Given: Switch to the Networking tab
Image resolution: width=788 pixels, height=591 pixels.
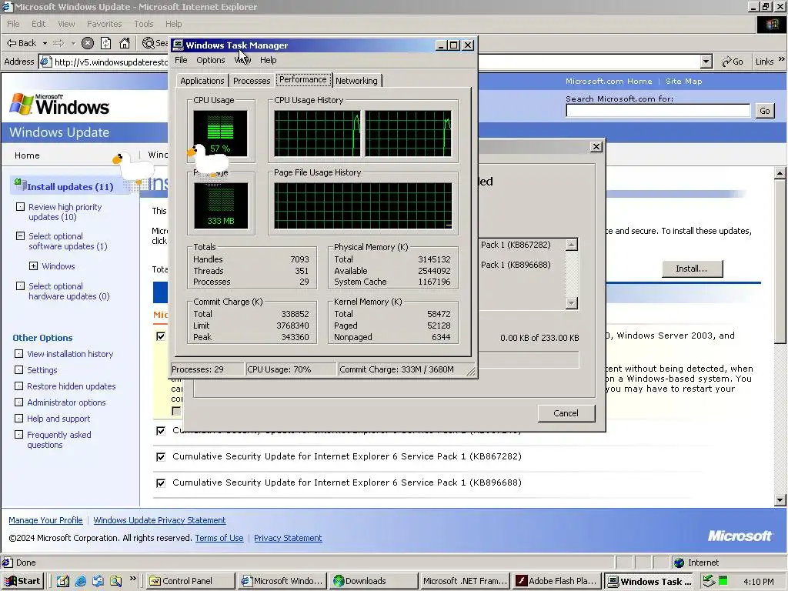Looking at the screenshot, I should click(356, 81).
